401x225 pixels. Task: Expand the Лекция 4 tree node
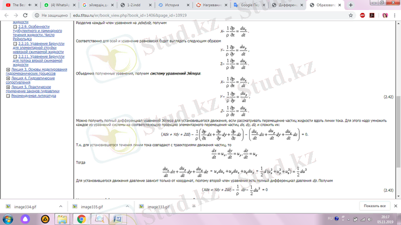tap(8, 78)
